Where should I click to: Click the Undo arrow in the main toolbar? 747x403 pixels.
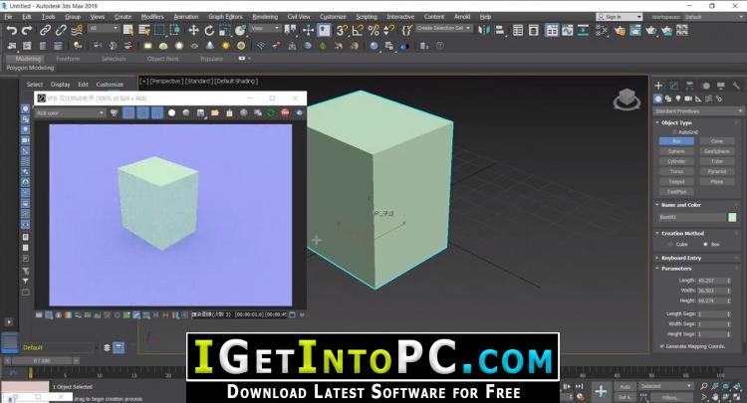[11, 30]
